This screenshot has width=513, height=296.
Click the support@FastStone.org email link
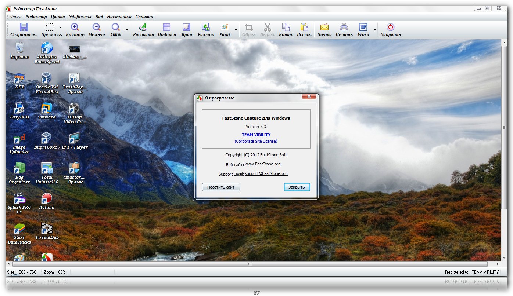tap(266, 174)
